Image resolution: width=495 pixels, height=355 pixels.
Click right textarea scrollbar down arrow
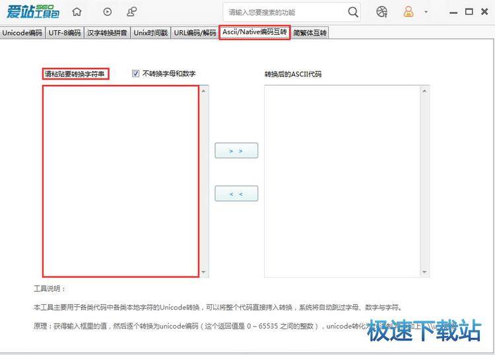tap(424, 272)
